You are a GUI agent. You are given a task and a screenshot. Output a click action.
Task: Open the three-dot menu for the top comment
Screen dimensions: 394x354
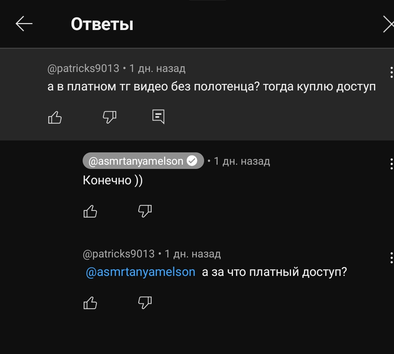click(391, 72)
